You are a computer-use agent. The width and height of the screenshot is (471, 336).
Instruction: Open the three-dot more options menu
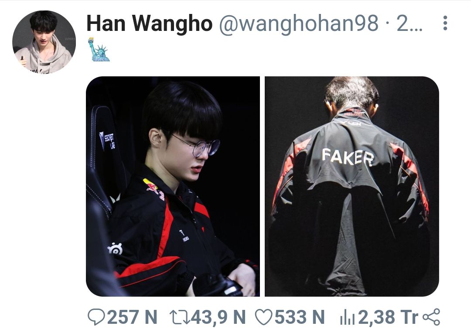[x=445, y=23]
